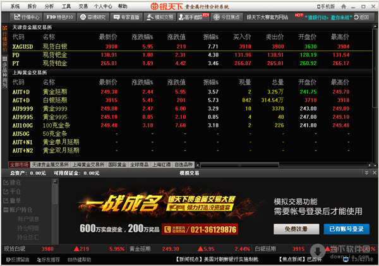Open the 交易 menu
Screen dimensions: 379x266
[x=83, y=6]
